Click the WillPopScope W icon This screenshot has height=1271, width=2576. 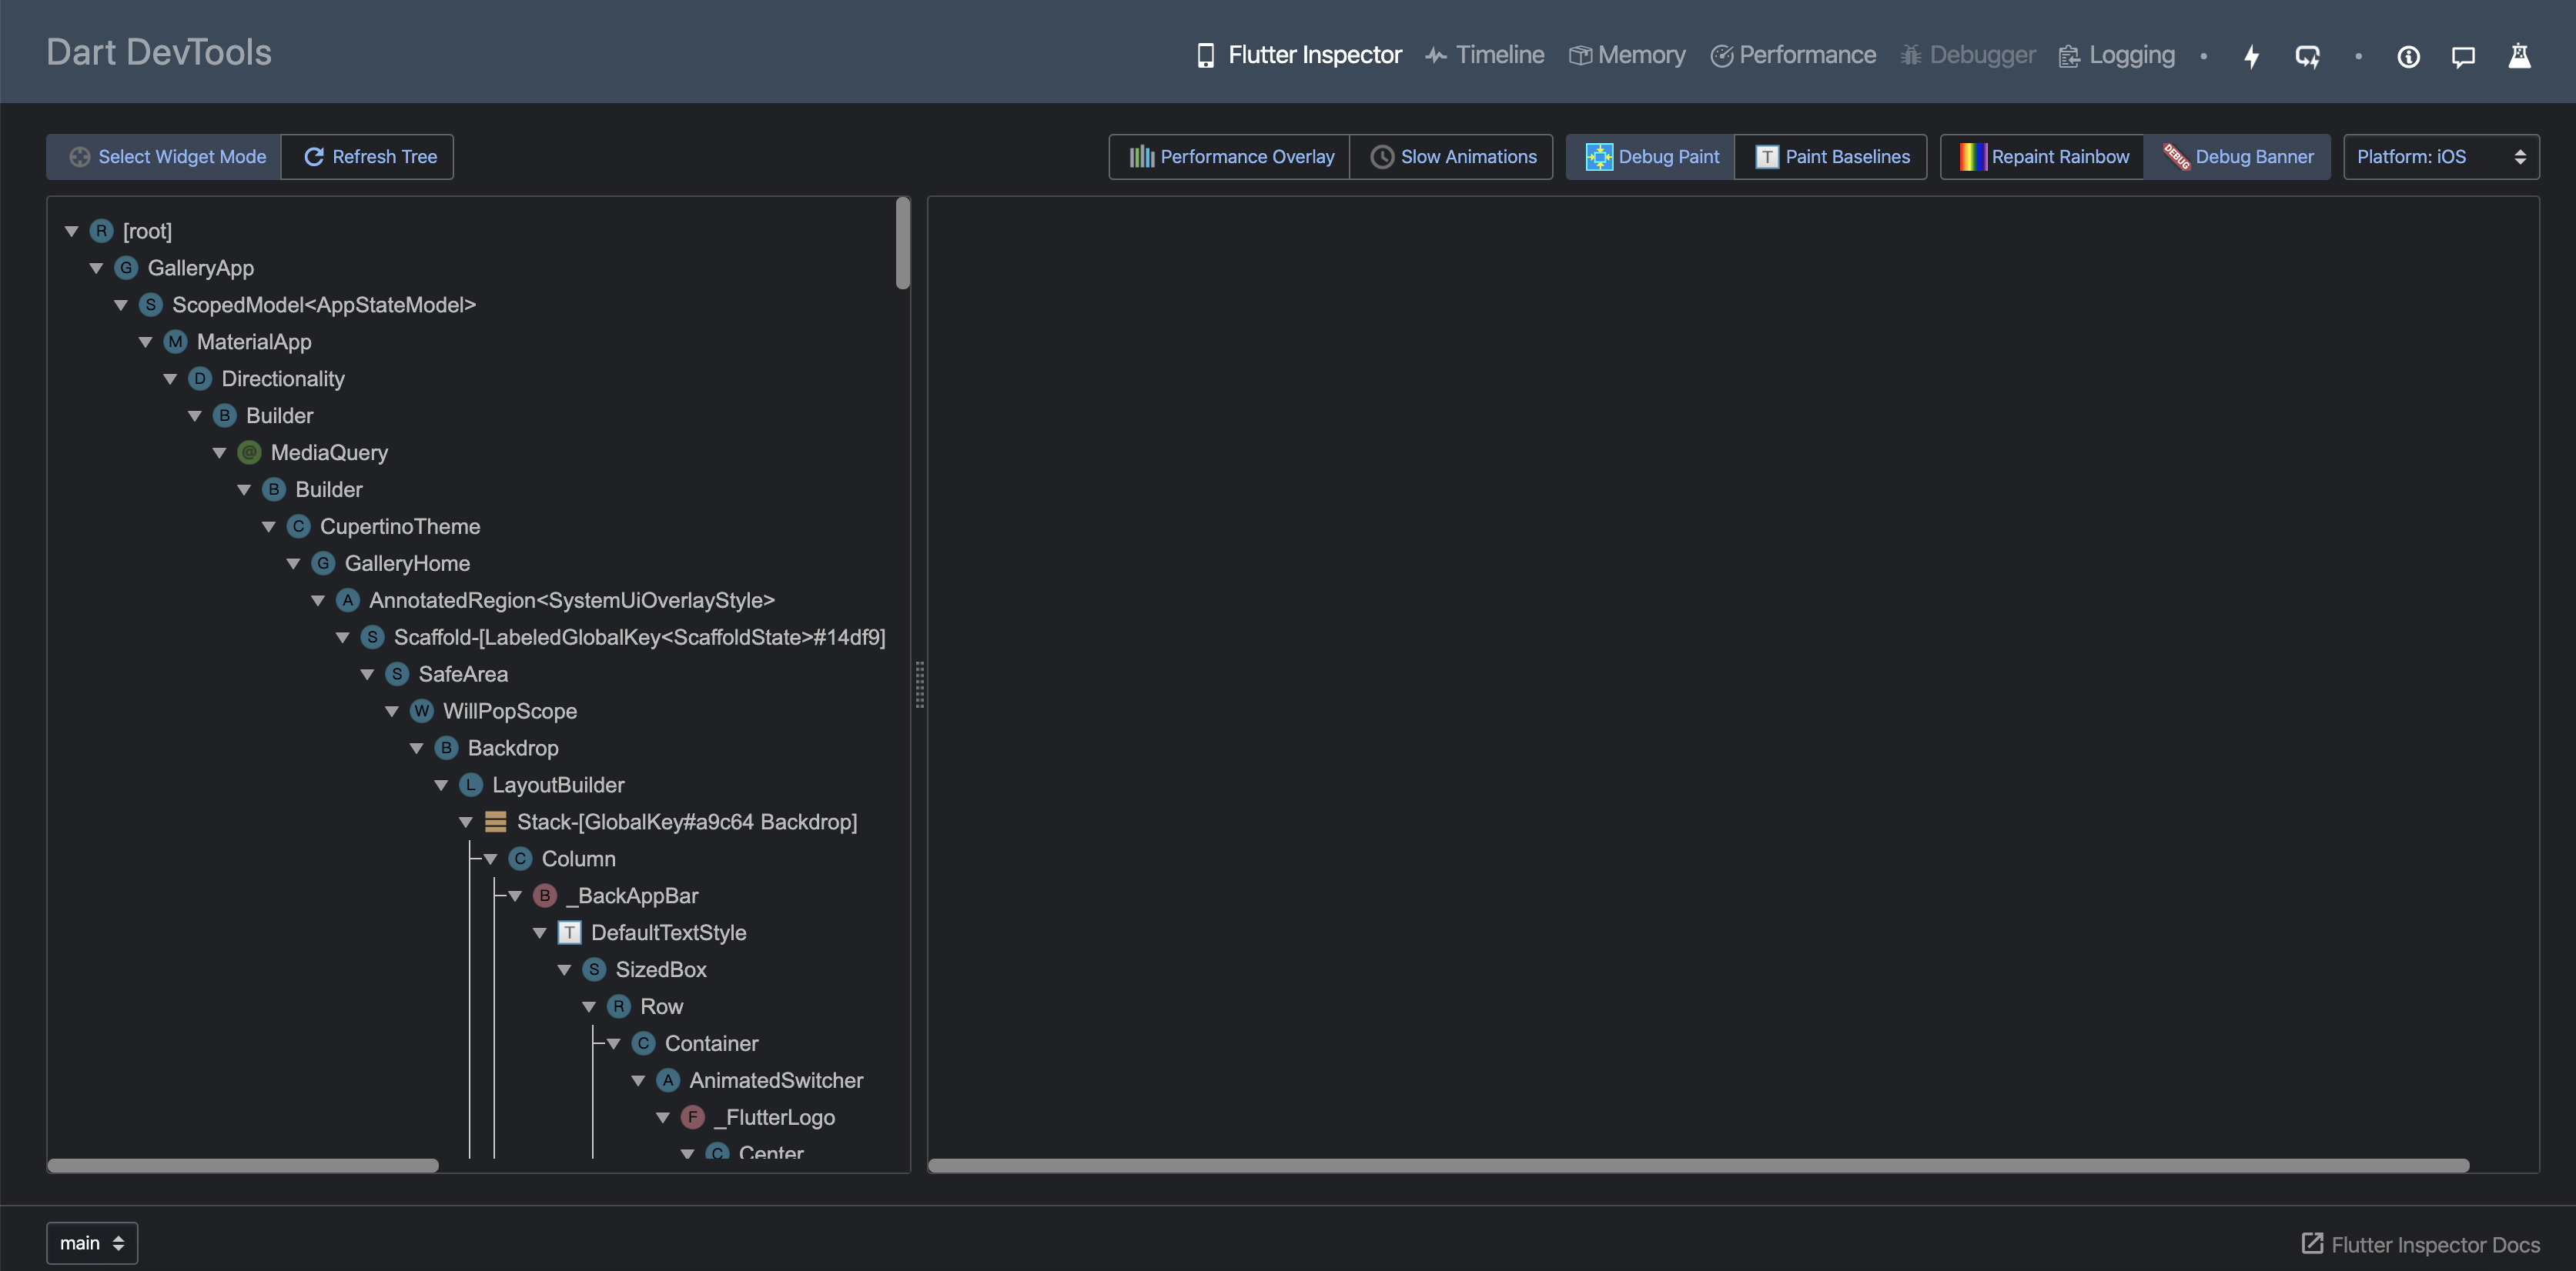[x=422, y=710]
